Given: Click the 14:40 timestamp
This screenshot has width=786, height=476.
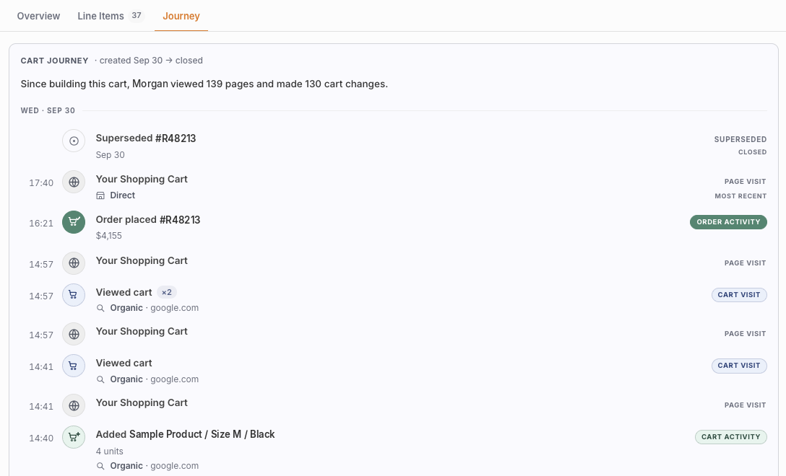Looking at the screenshot, I should pos(41,438).
